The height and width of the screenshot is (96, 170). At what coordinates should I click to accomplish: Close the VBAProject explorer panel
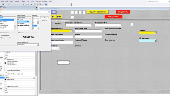click(x=36, y=7)
